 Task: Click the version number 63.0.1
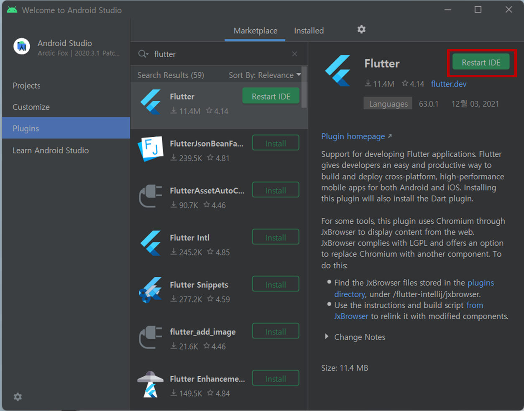pos(429,104)
